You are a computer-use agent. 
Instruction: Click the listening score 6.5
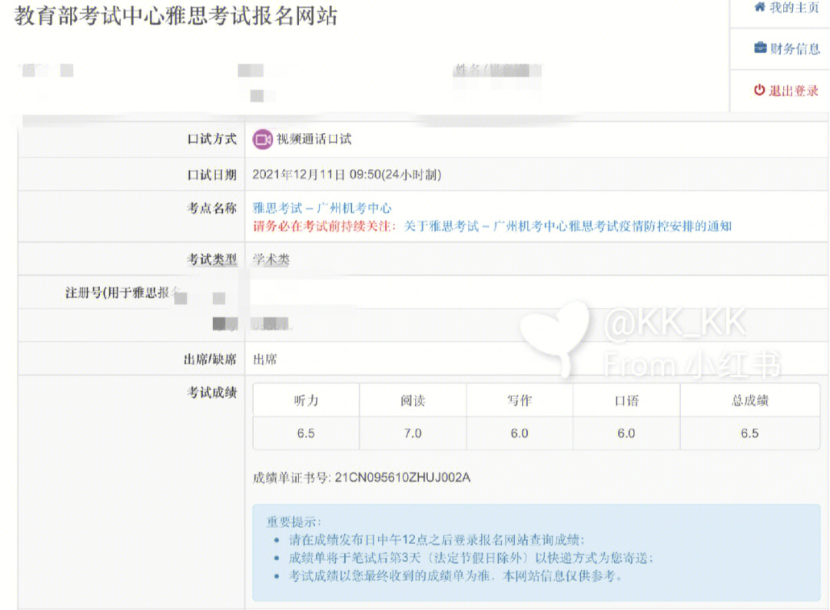click(306, 433)
